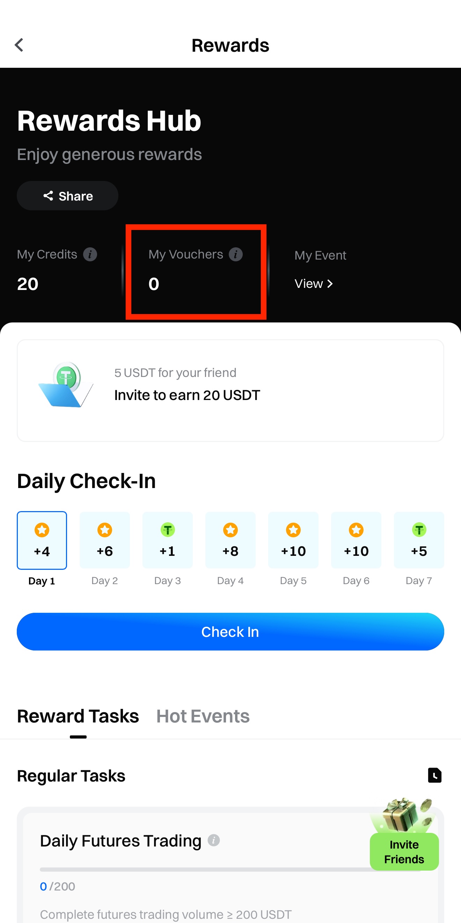Open the My Credits balance
This screenshot has width=461, height=923.
[28, 284]
